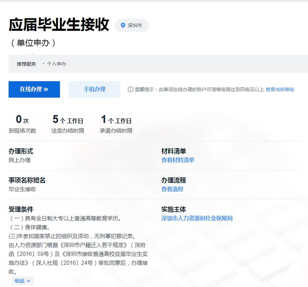Click the 推荐服务 label

coord(26,64)
